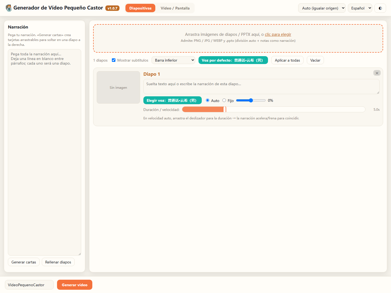Click the Generar cartas button
The width and height of the screenshot is (391, 293).
pyautogui.click(x=24, y=262)
